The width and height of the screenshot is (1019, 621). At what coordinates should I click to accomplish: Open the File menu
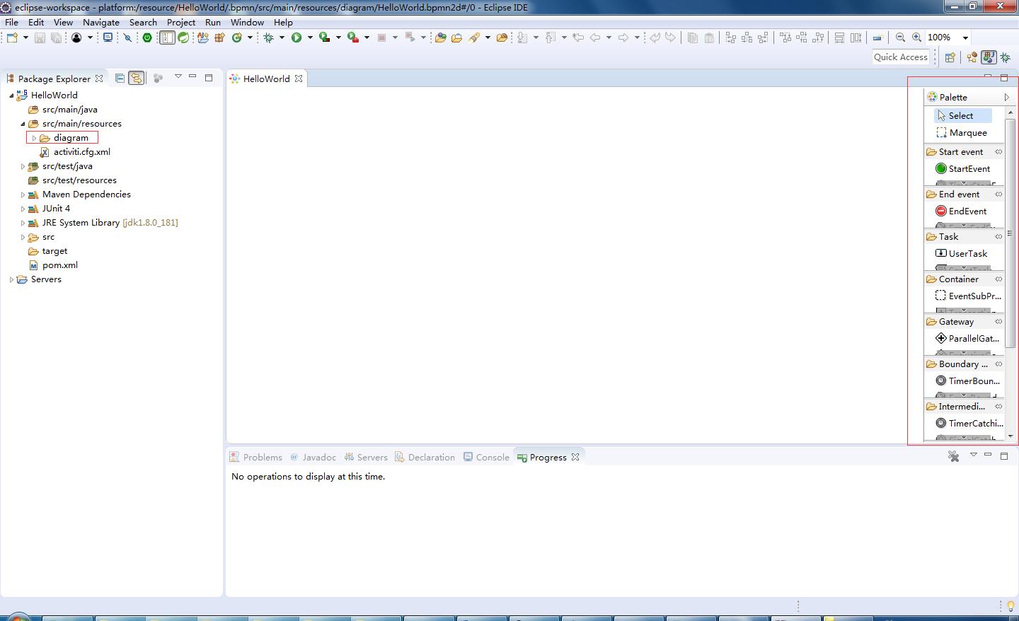(11, 22)
